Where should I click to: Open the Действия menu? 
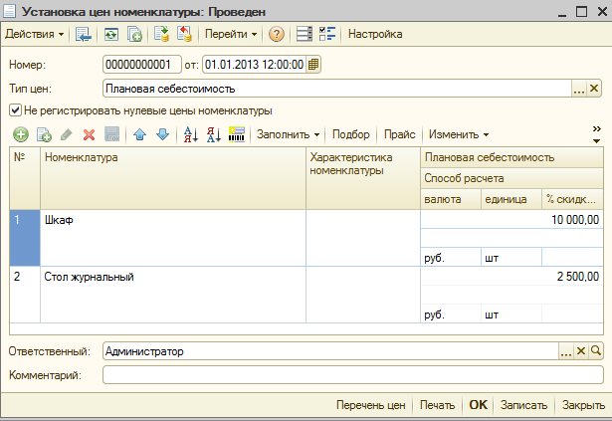coord(35,34)
